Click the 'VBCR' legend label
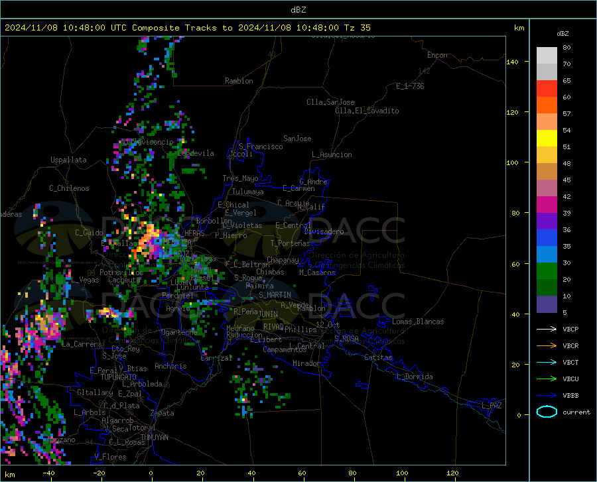This screenshot has height=482, width=597. tap(570, 345)
